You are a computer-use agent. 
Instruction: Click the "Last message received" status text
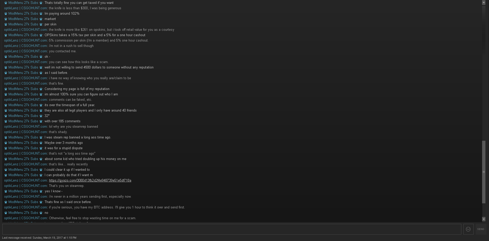pyautogui.click(x=39, y=238)
